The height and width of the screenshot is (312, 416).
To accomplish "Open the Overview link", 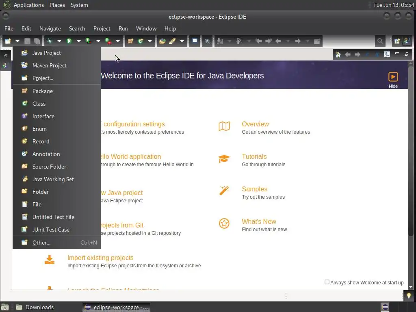I will (x=255, y=124).
